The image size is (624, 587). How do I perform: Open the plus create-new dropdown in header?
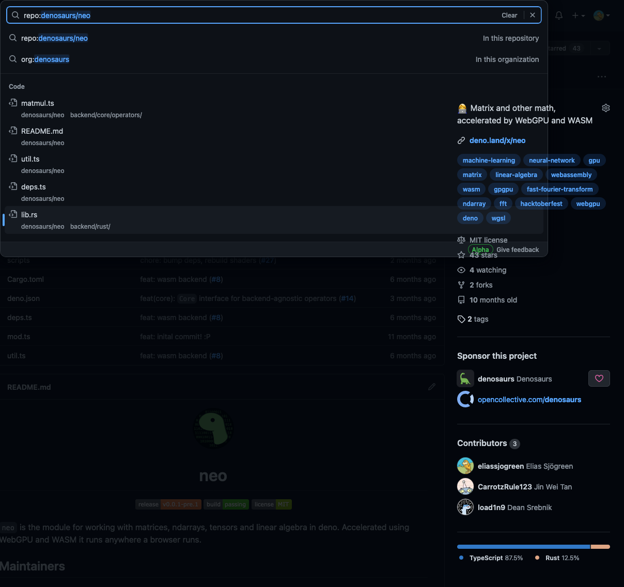coord(578,15)
